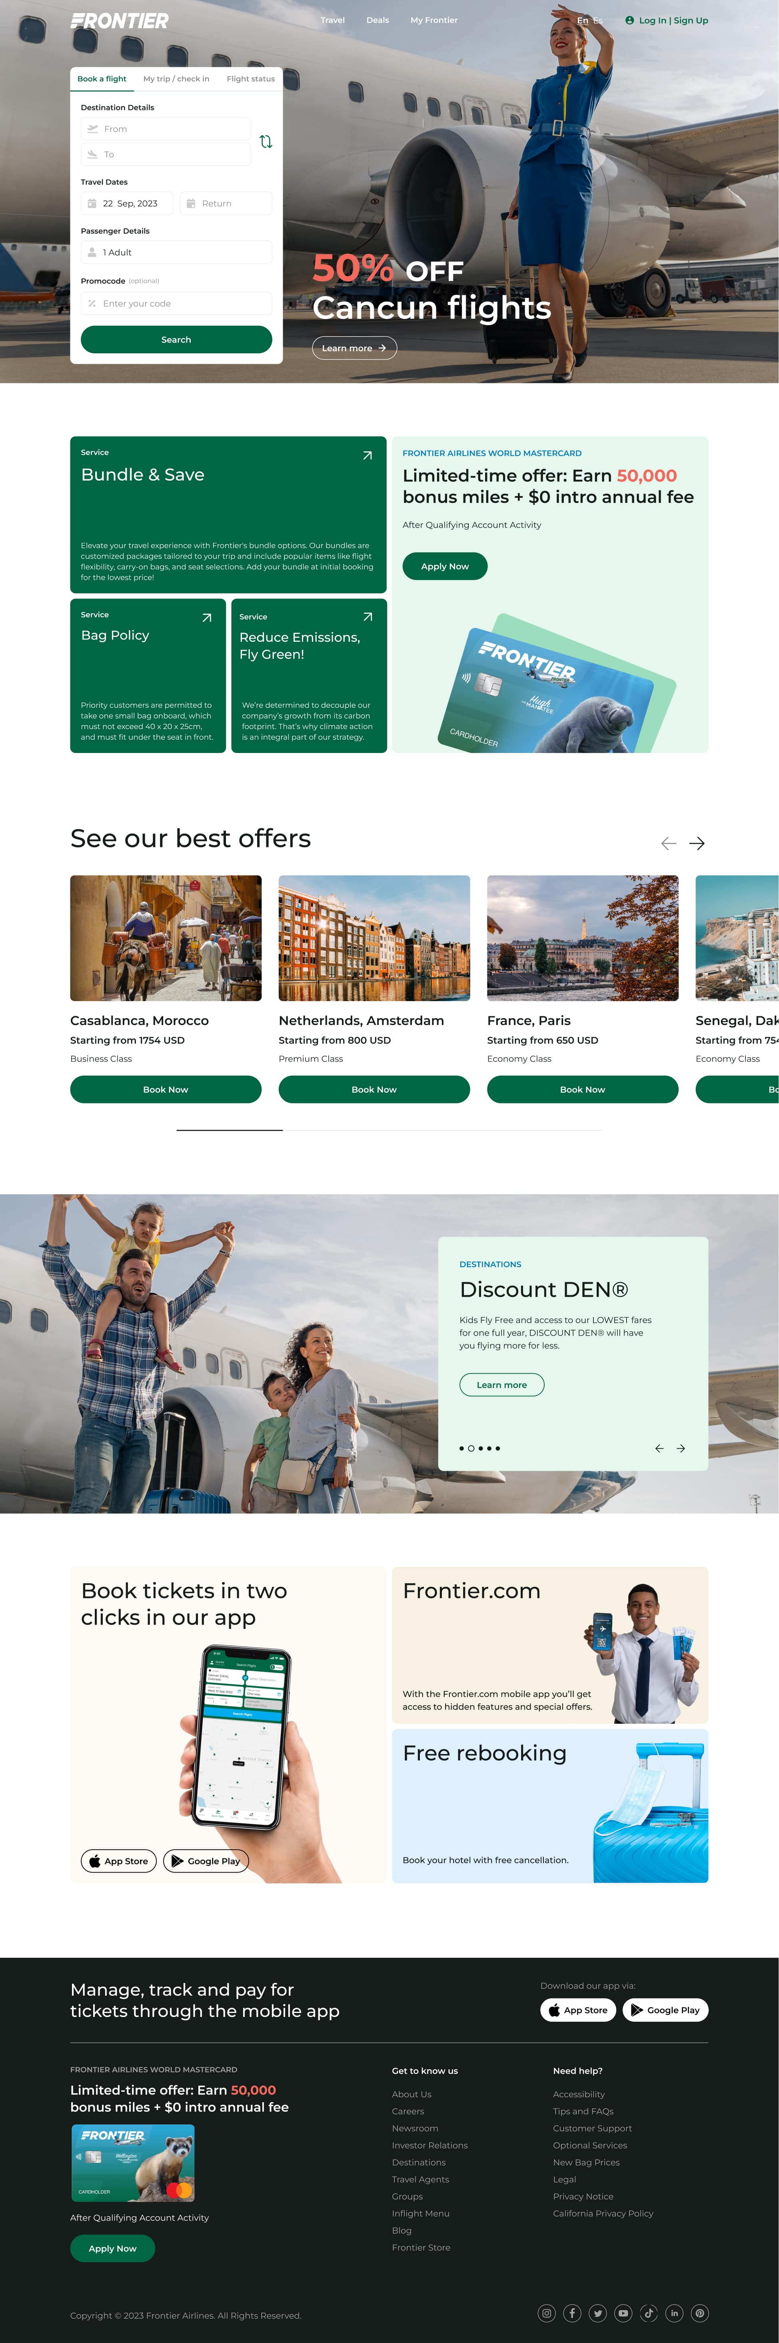Click Book Now for France, Paris

pyautogui.click(x=583, y=1089)
